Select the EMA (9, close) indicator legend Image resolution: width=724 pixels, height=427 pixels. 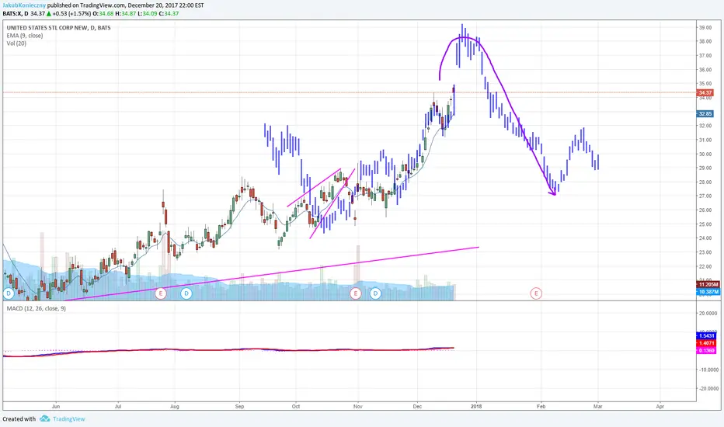[25, 36]
